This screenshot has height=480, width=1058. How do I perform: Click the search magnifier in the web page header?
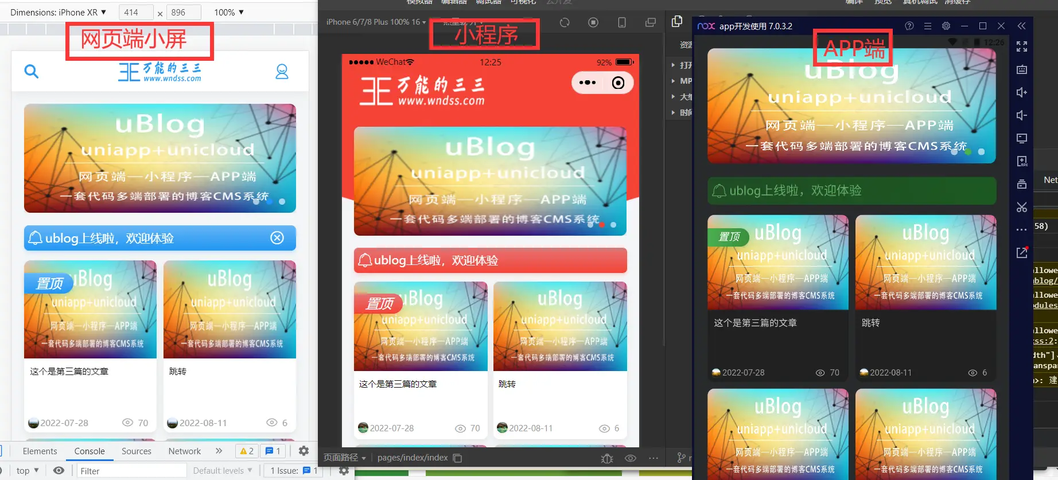point(32,71)
